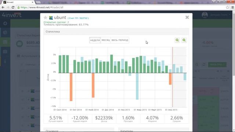Screen dimensions: 235x132
Task: Select the 1.60% drawdown value
Action: (x=128, y=118)
